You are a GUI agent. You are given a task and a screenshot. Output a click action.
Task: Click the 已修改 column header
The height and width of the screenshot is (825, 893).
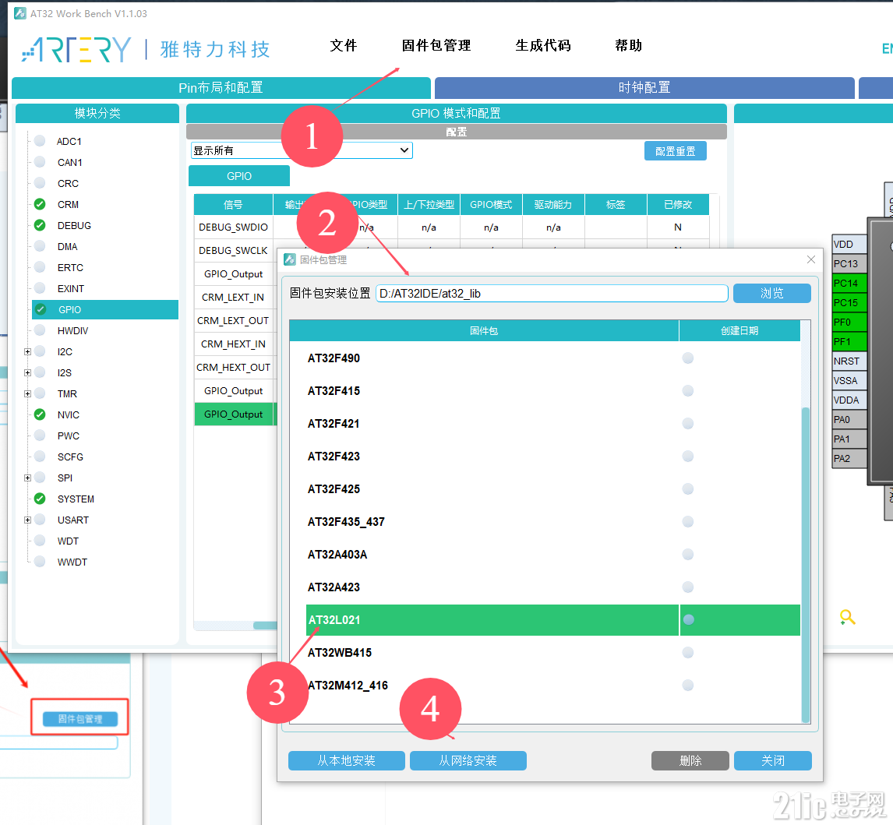pos(678,204)
